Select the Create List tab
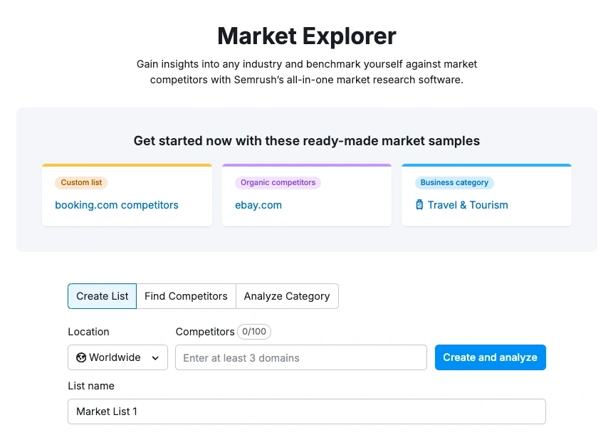This screenshot has height=435, width=613. click(102, 296)
